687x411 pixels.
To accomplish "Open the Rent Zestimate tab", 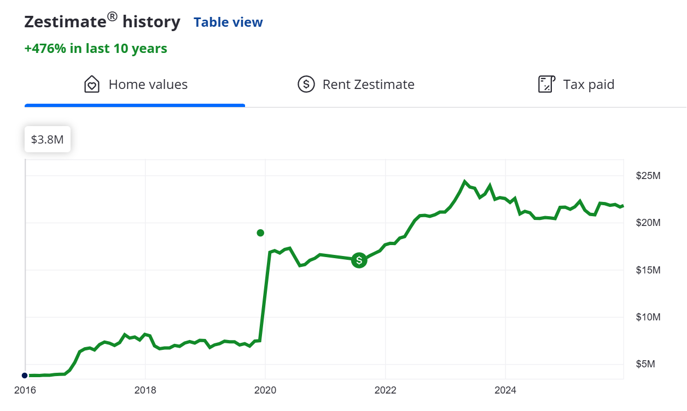I will (x=356, y=85).
